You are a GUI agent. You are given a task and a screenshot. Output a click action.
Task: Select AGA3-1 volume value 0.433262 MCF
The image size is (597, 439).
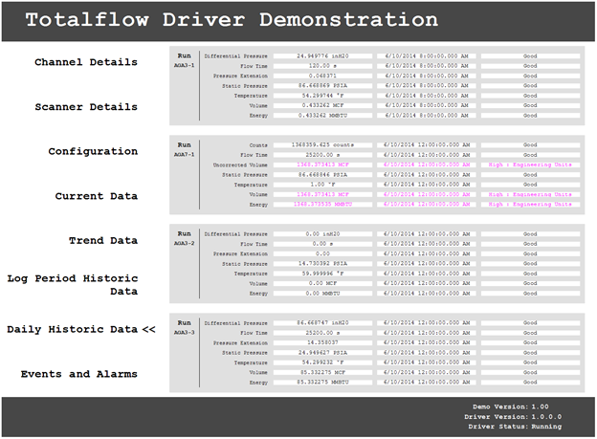tap(322, 105)
